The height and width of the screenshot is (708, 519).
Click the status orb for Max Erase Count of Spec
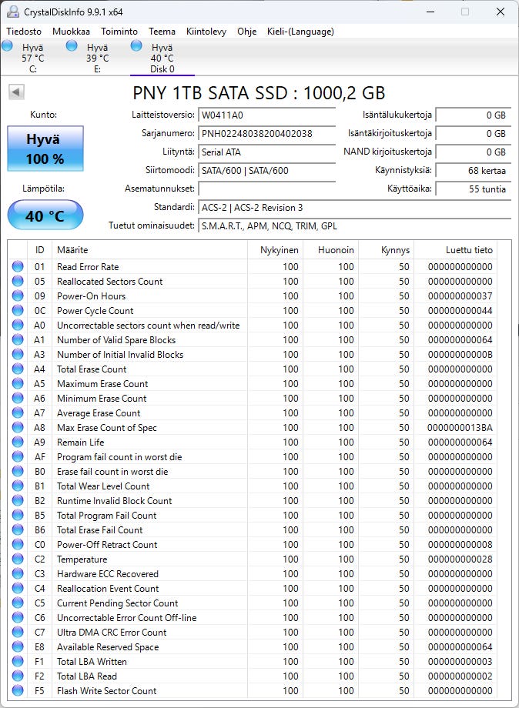(18, 428)
